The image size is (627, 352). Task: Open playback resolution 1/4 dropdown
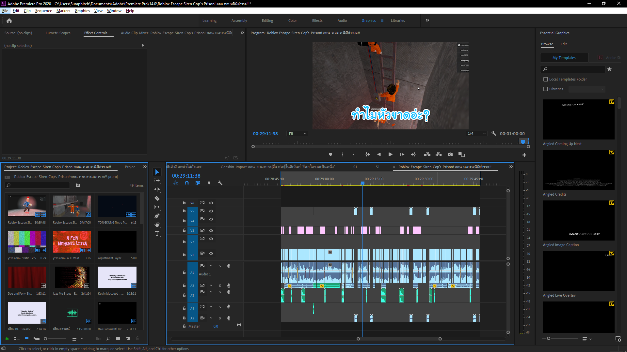pos(477,134)
